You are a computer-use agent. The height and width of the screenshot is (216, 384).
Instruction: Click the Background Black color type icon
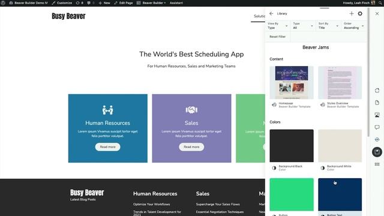[x=274, y=168]
